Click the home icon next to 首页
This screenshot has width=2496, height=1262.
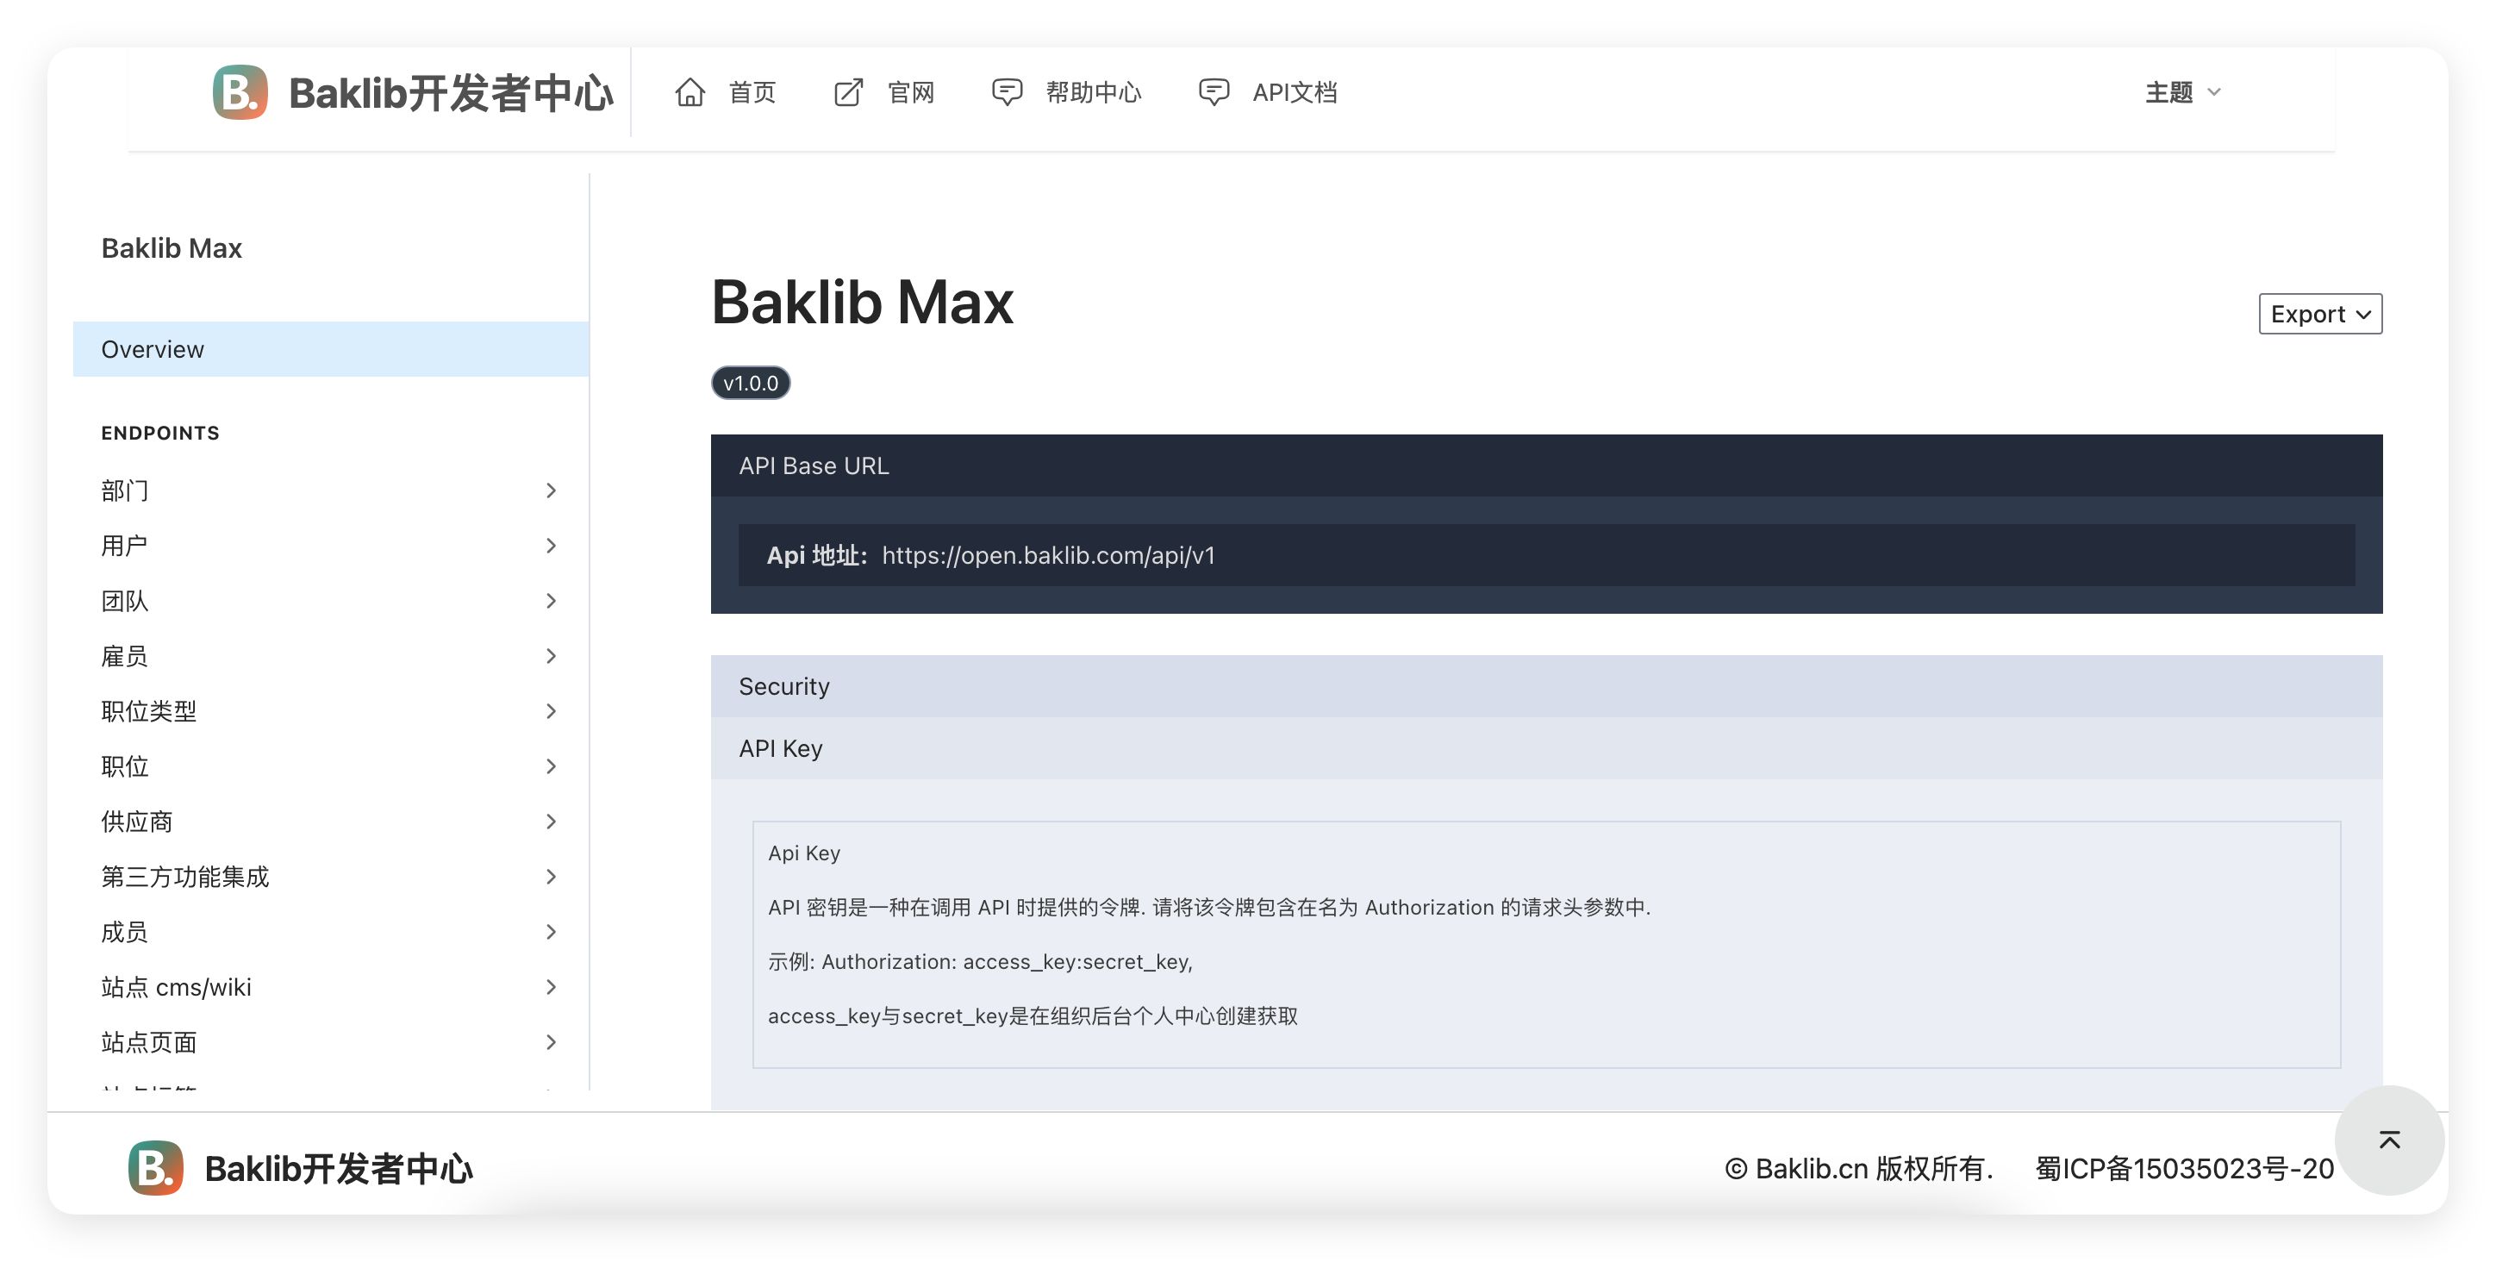(x=690, y=92)
